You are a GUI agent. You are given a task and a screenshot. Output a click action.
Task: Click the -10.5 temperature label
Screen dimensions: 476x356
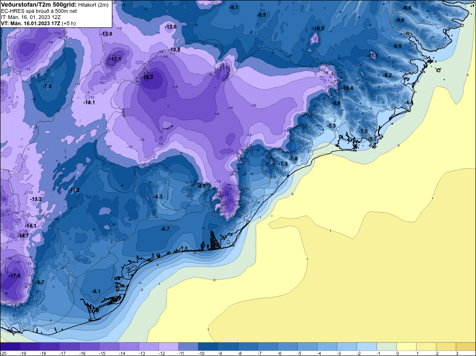click(x=318, y=29)
